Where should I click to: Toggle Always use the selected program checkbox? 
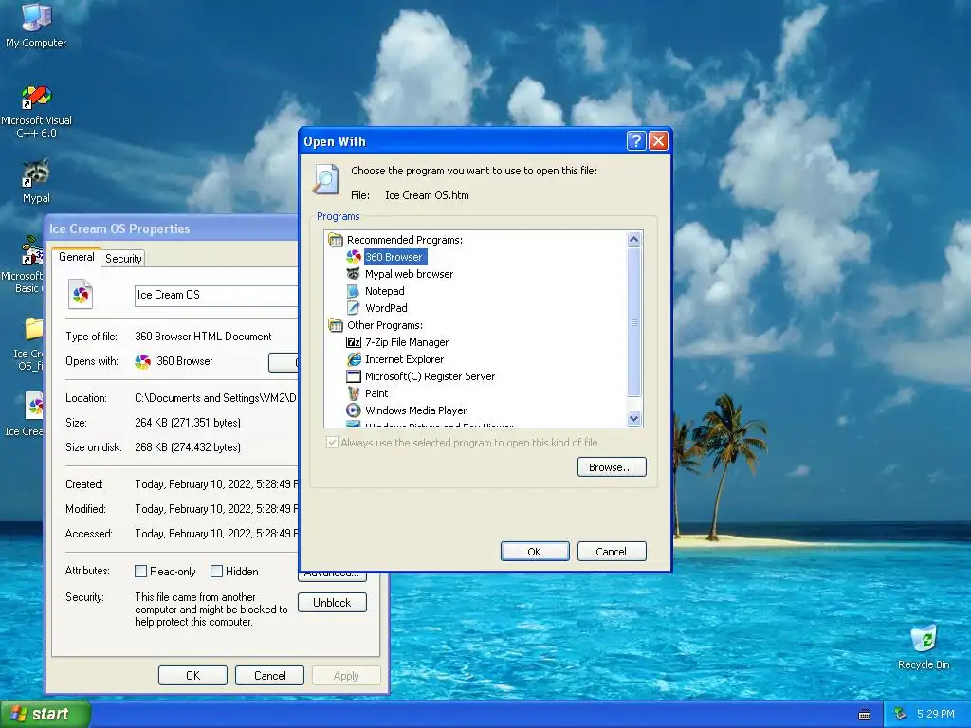click(x=332, y=443)
